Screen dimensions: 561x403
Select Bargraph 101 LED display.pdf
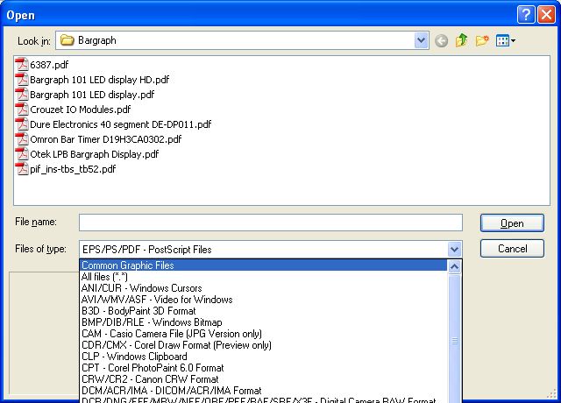pos(92,95)
